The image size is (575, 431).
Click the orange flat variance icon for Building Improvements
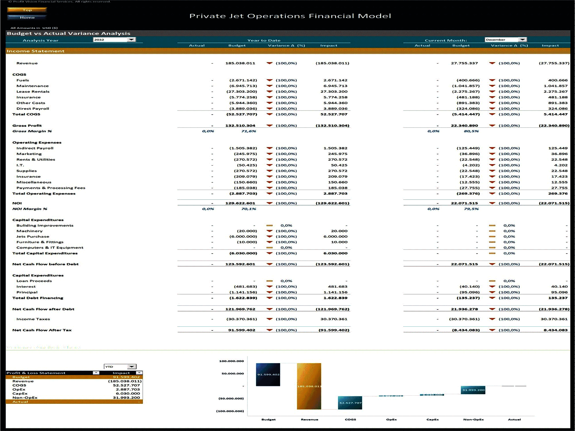pos(273,226)
